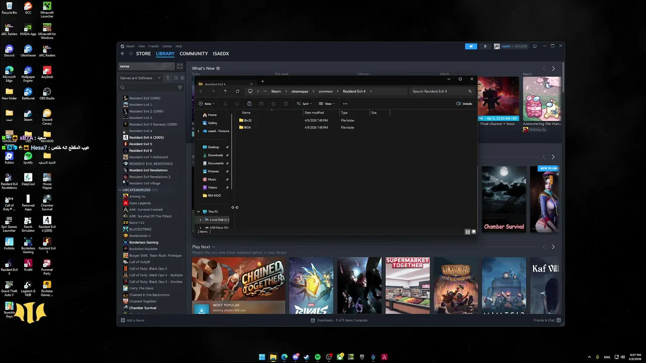Screen dimensions: 646x363
Task: Open OBS Studio desktop icon
Action: point(47,93)
